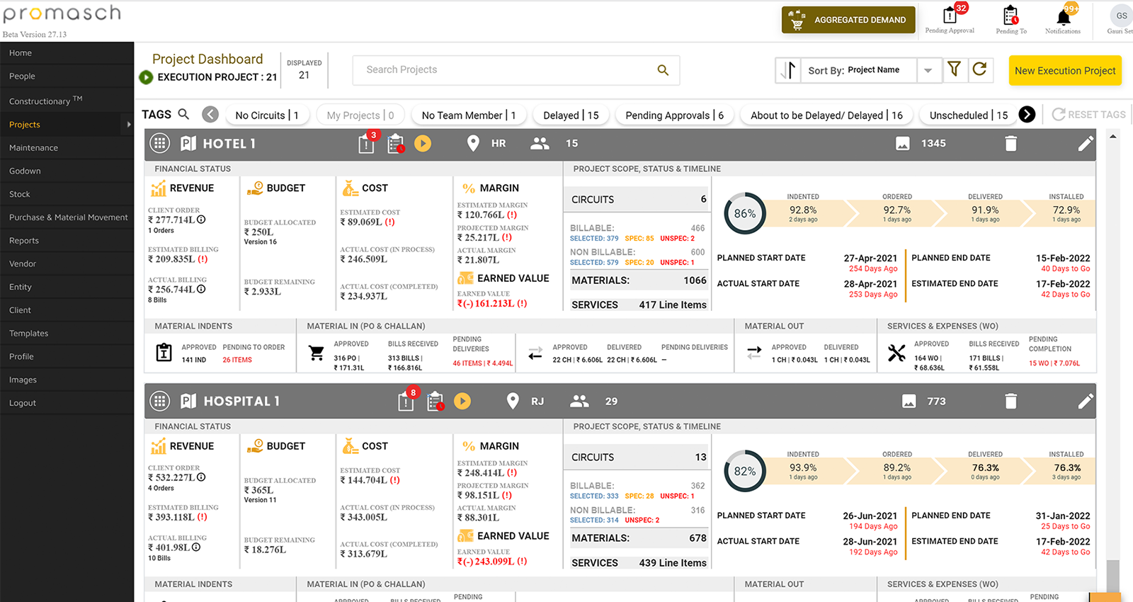Click HOSPITAL 1 location pin icon

[513, 402]
